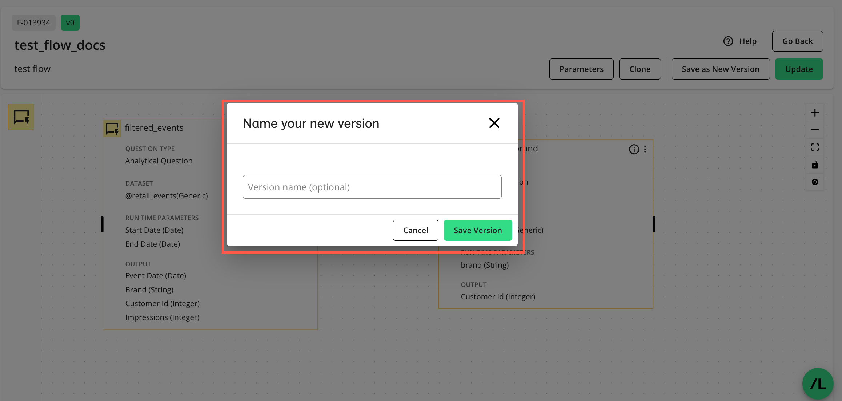Clone the test_flow_docs flow
The width and height of the screenshot is (842, 401).
(639, 69)
